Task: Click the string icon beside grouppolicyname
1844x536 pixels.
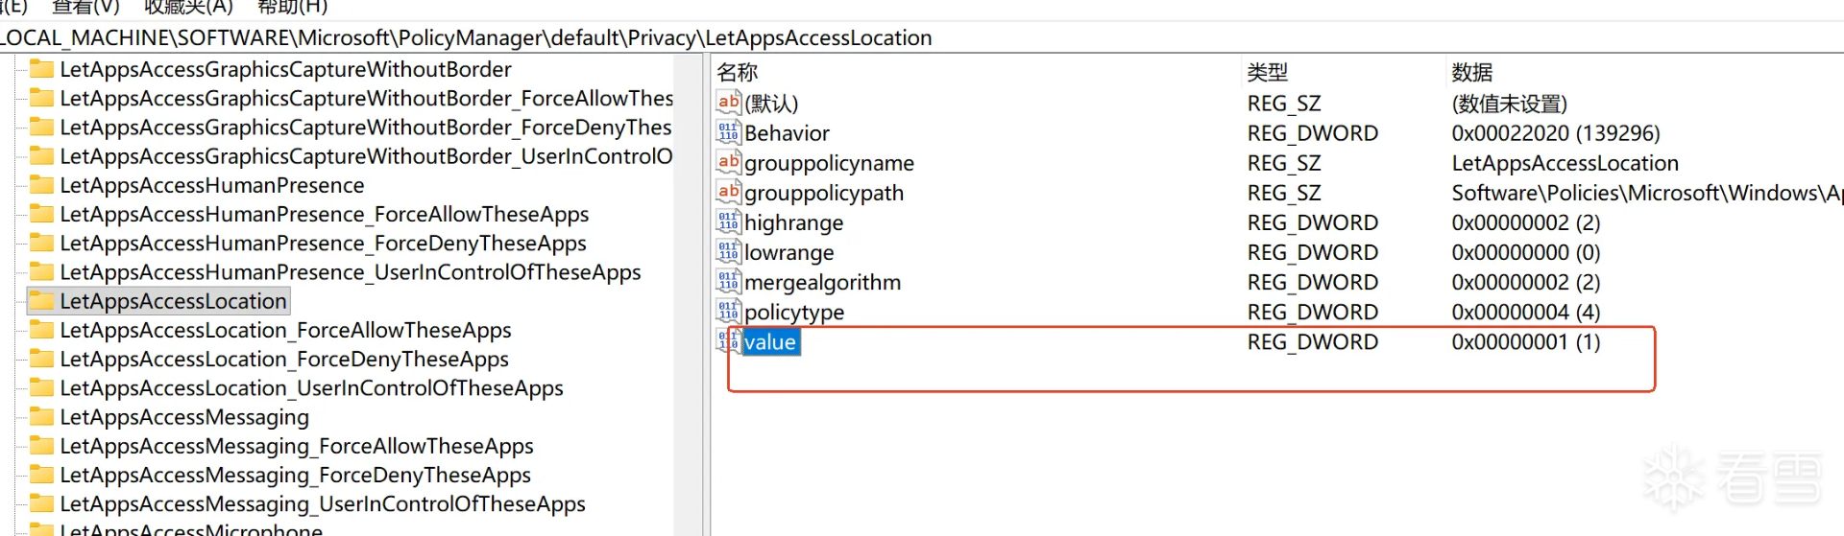Action: tap(728, 162)
